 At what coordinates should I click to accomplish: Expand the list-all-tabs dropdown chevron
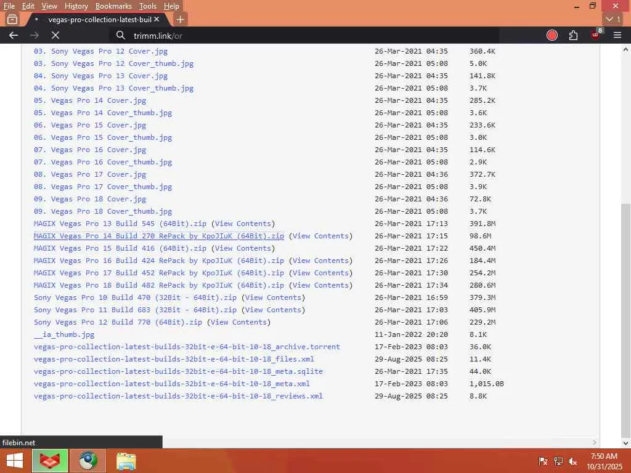coord(614,19)
